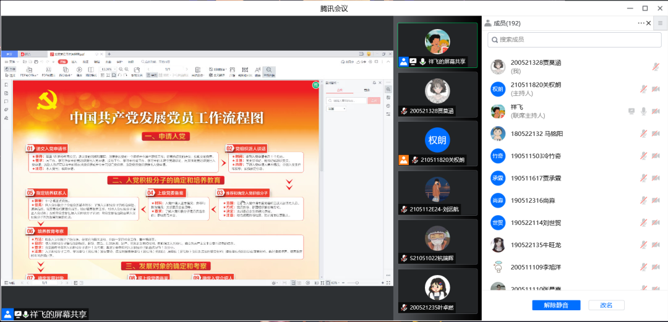Open the 文件 menu in shared PDF viewer
This screenshot has height=322, width=668.
(12, 62)
